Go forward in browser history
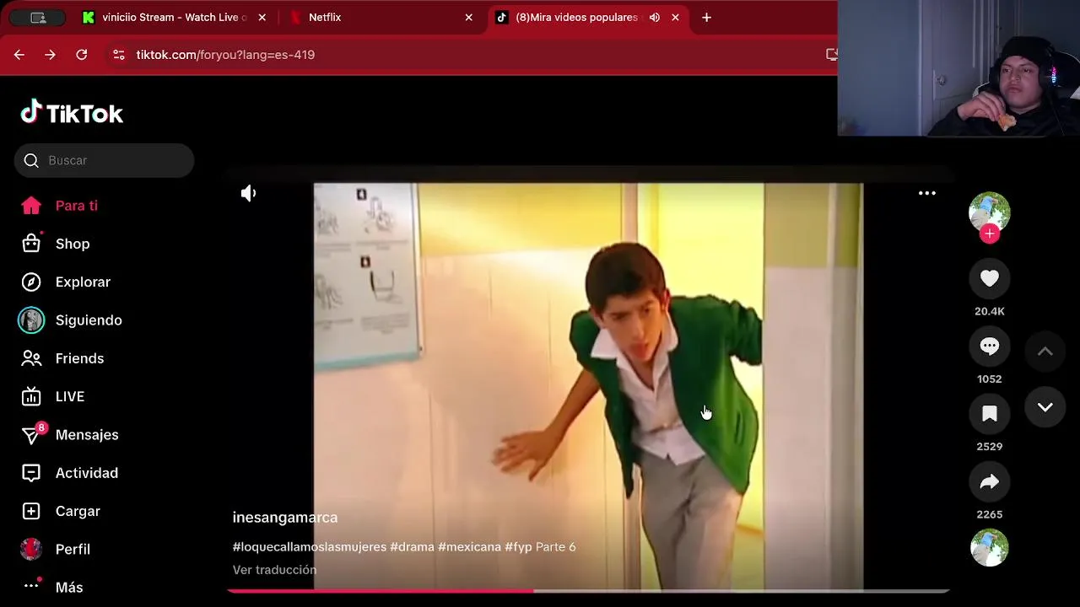The width and height of the screenshot is (1080, 607). [50, 55]
